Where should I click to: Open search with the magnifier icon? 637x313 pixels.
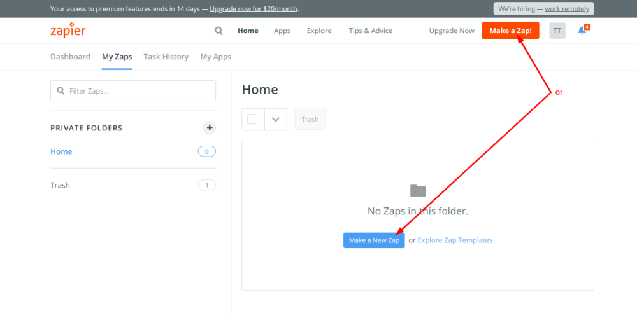[219, 31]
